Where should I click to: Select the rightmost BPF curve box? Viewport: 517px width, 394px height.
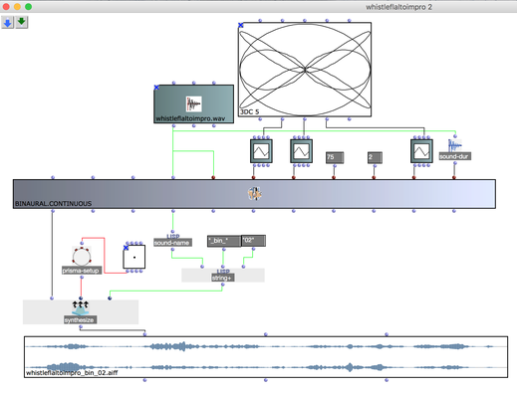tap(421, 151)
